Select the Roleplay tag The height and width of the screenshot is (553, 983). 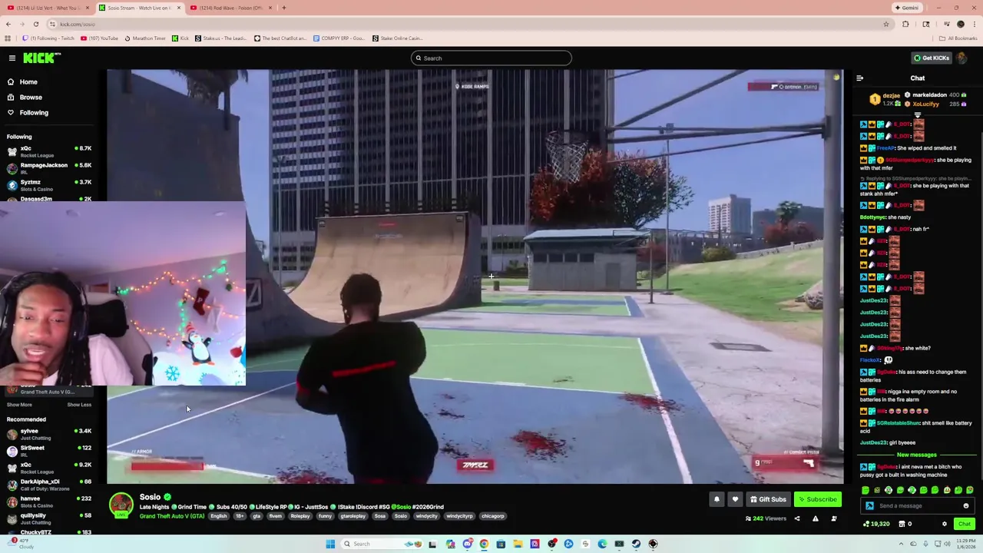300,516
